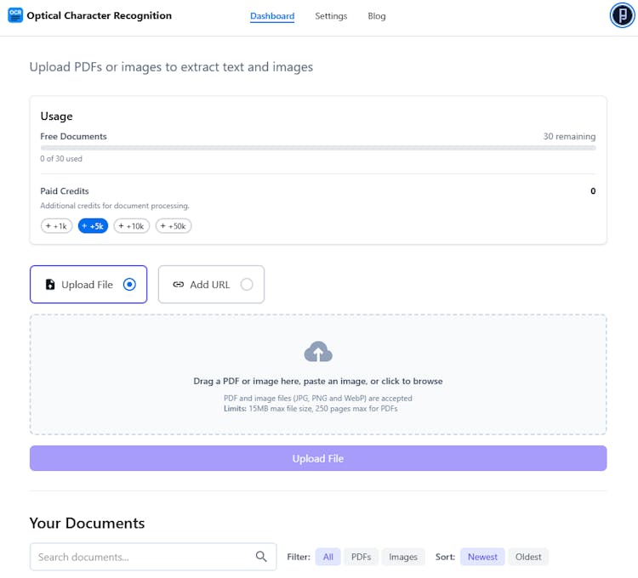
Task: Go to the Blog page
Action: (377, 16)
